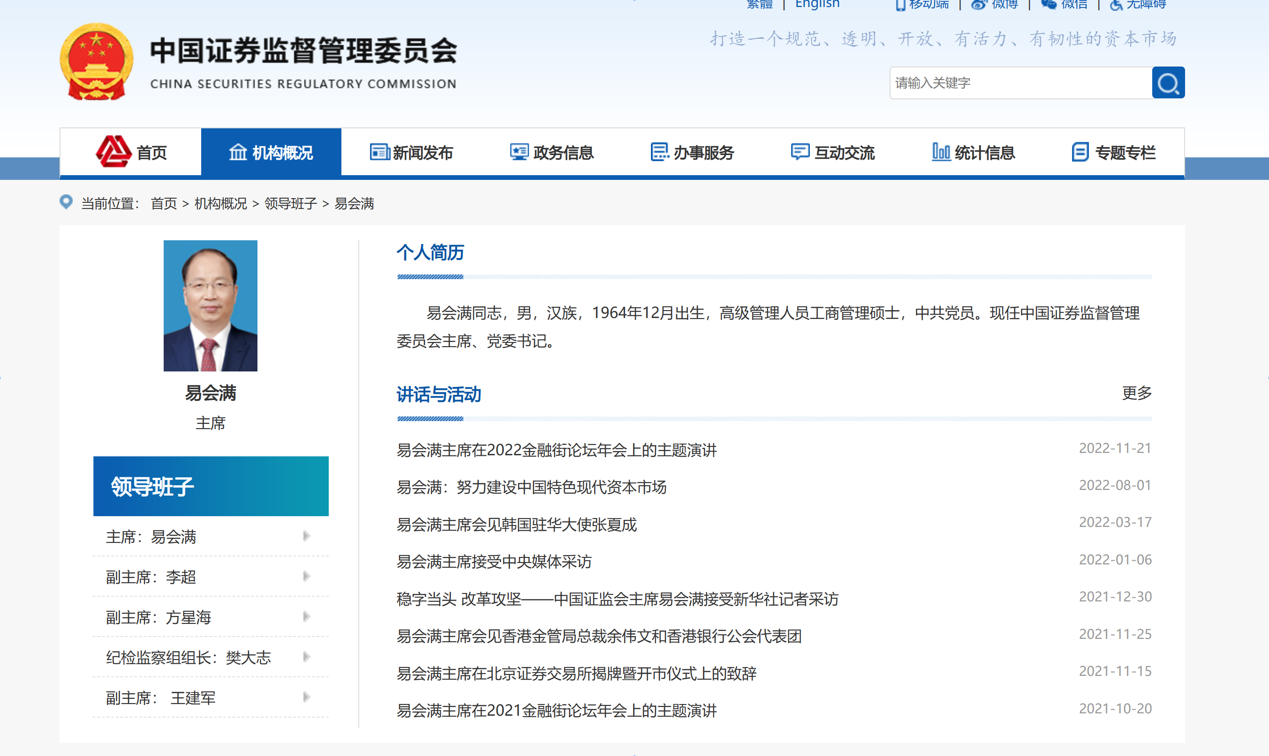Open 北京证券交易所揭牌致辞 article
This screenshot has height=756, width=1269.
(x=577, y=674)
